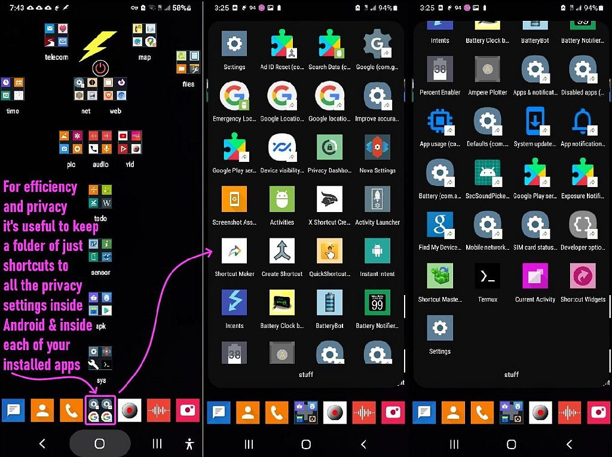Open Disabled apps shortcut
Viewport: 612px width, 457px height.
coord(583,69)
